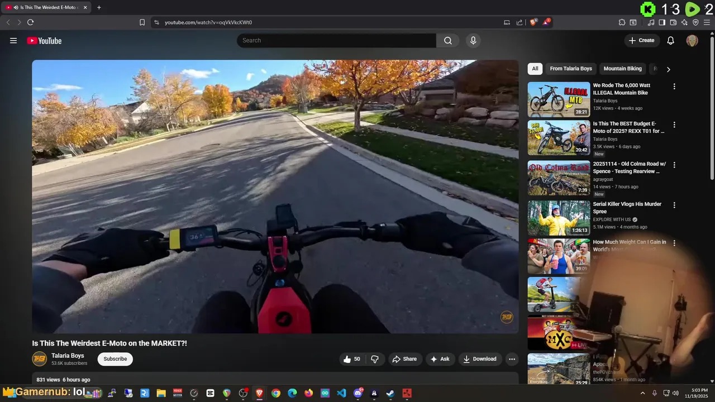The width and height of the screenshot is (715, 402).
Task: Open File Explorer from the taskbar
Action: tap(161, 393)
